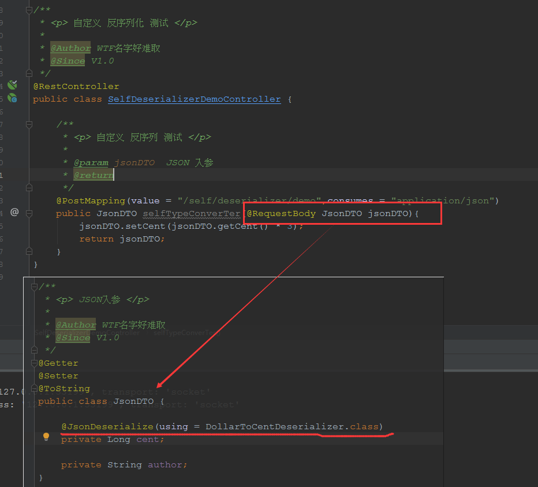Click the jsonDTO.setCent call

click(191, 226)
